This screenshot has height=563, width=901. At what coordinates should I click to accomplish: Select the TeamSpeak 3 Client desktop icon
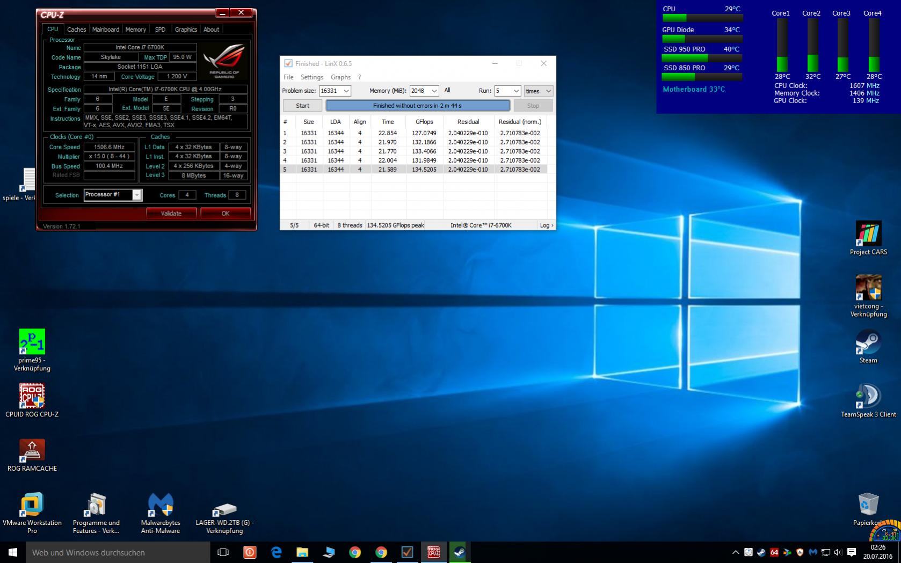tap(868, 400)
